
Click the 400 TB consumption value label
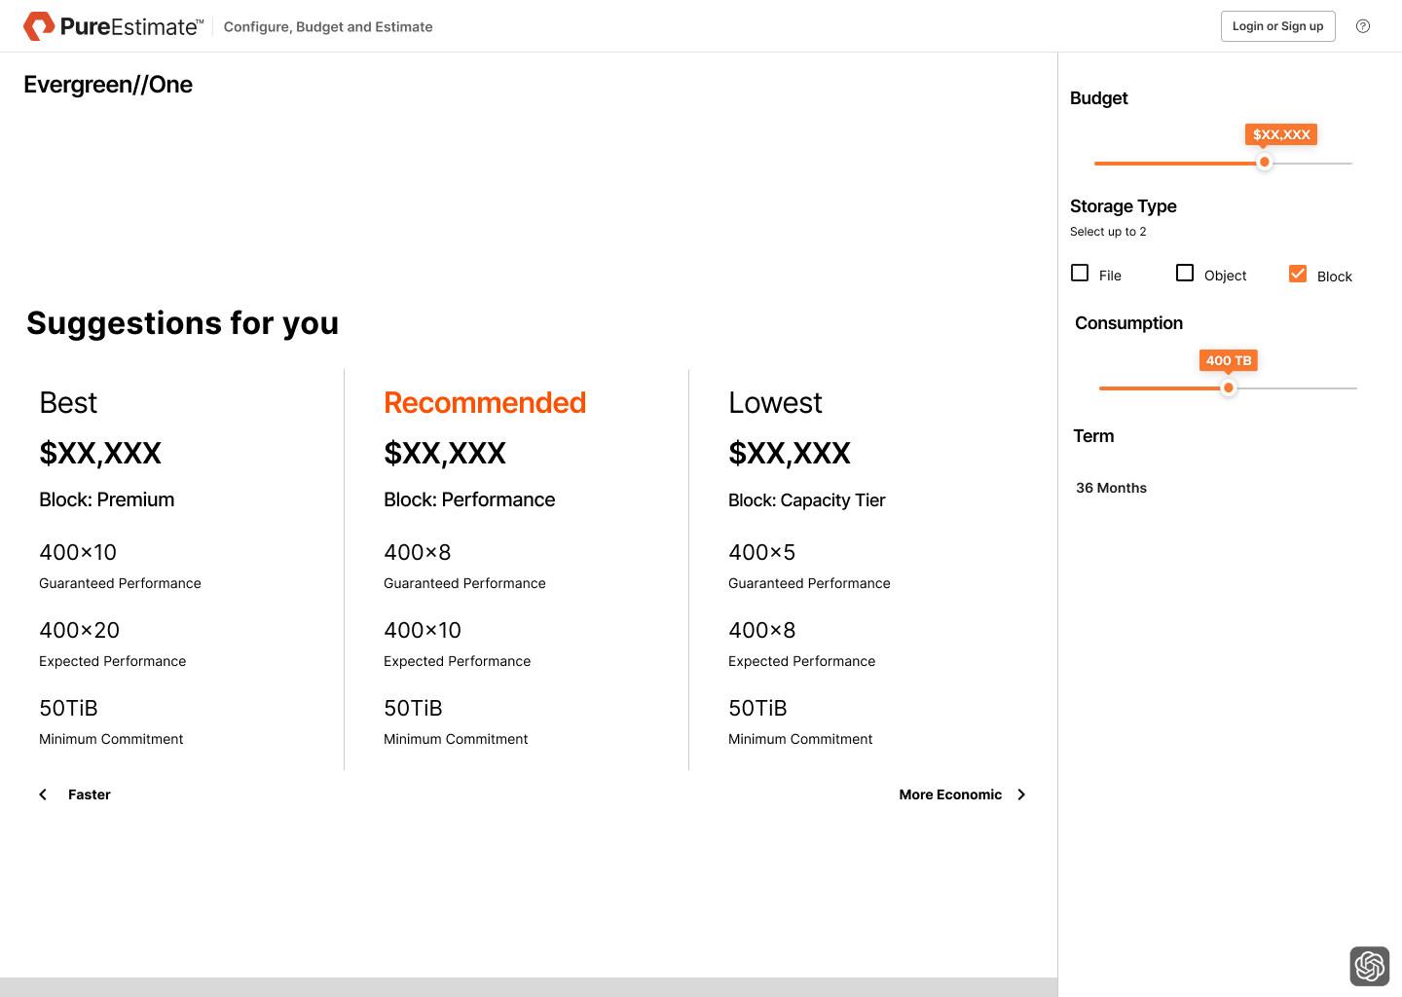pyautogui.click(x=1229, y=360)
